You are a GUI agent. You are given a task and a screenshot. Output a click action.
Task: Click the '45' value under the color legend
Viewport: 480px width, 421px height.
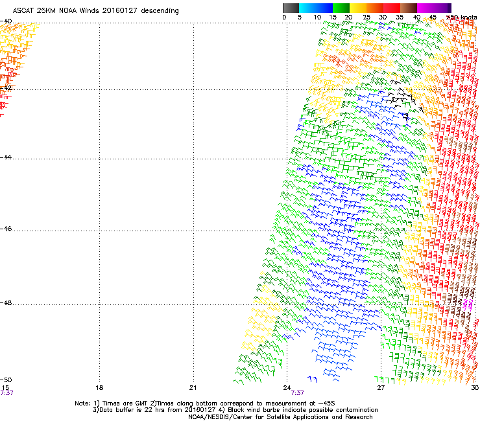(x=433, y=17)
